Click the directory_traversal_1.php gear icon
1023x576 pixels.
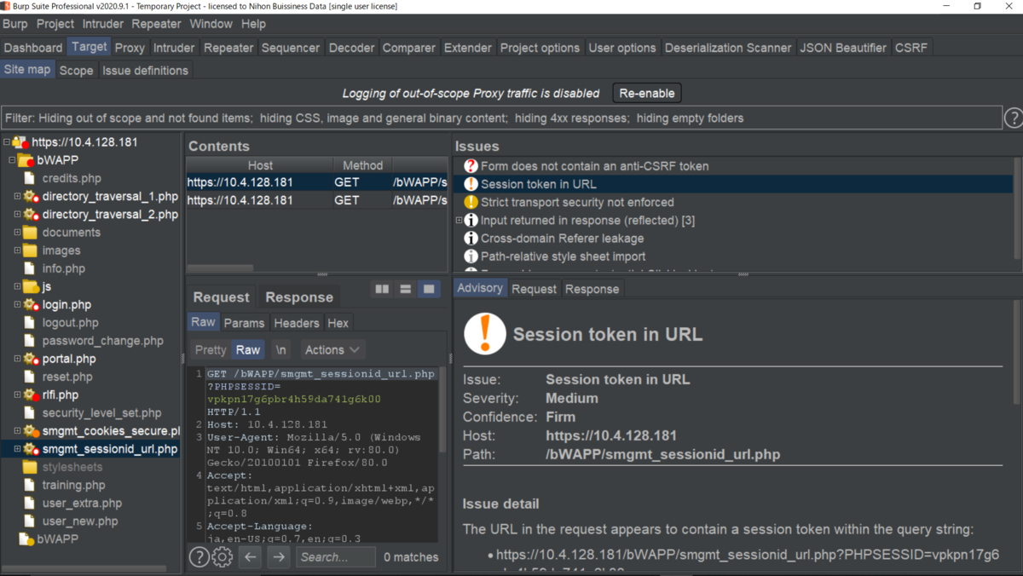(31, 197)
